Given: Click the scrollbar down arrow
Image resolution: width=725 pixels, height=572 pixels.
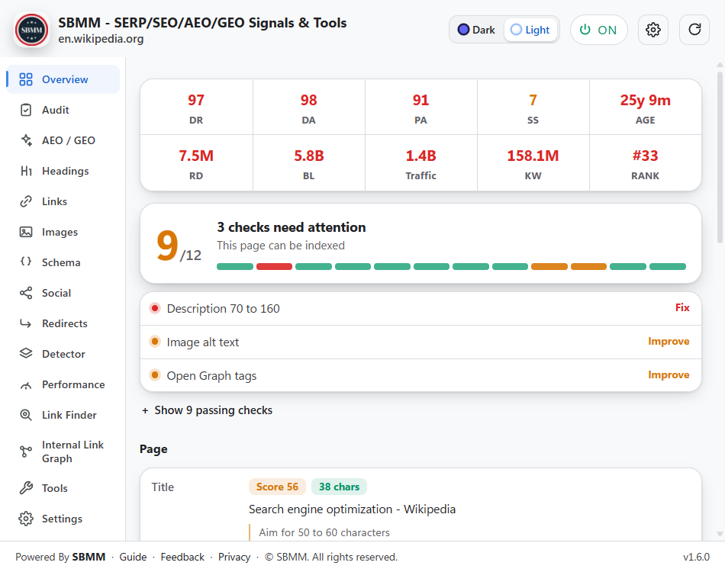Looking at the screenshot, I should pos(720,534).
